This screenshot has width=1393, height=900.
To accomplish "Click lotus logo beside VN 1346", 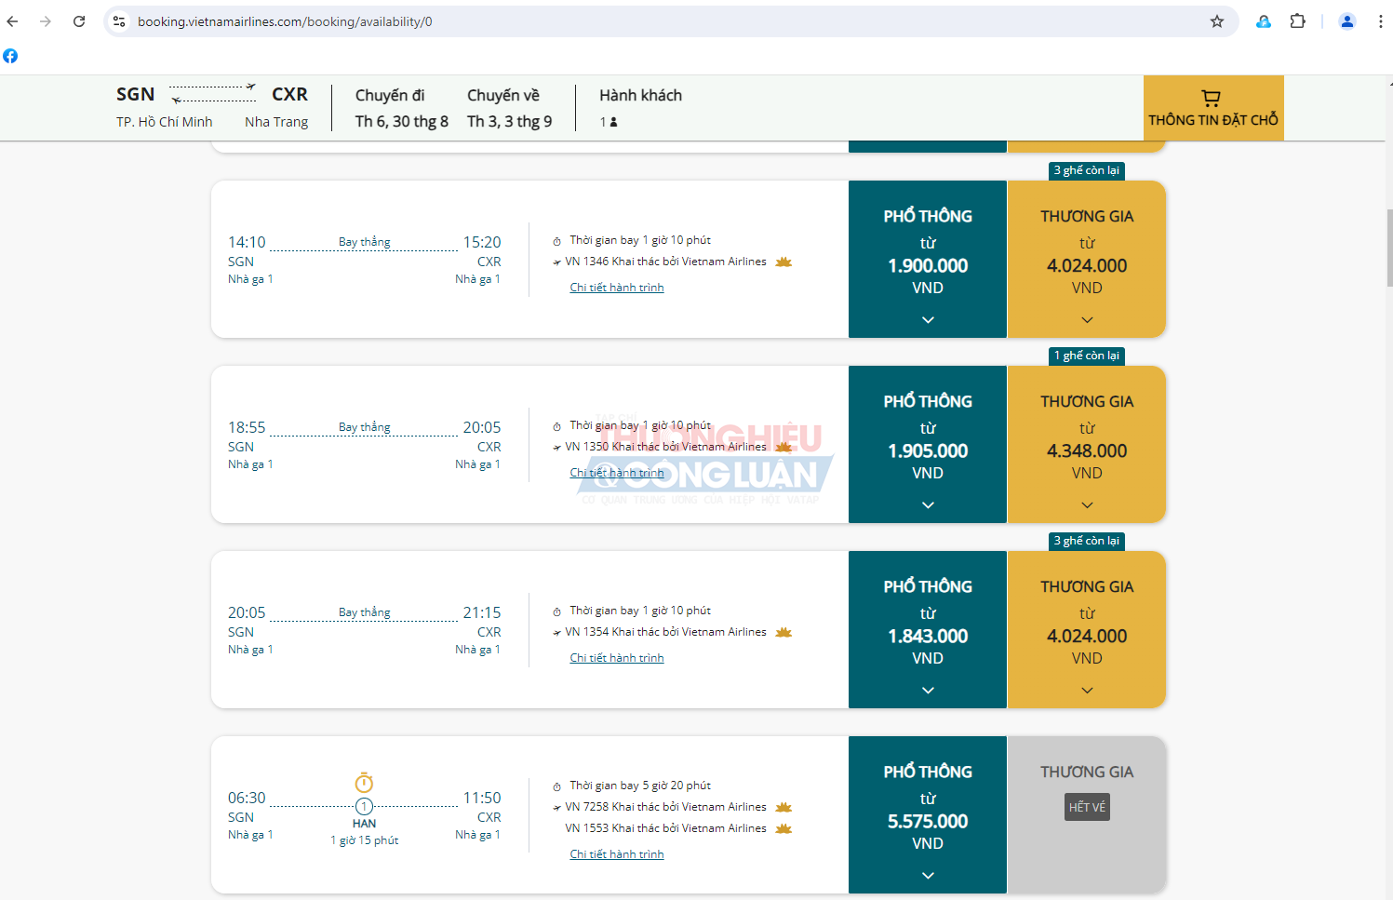I will [784, 262].
